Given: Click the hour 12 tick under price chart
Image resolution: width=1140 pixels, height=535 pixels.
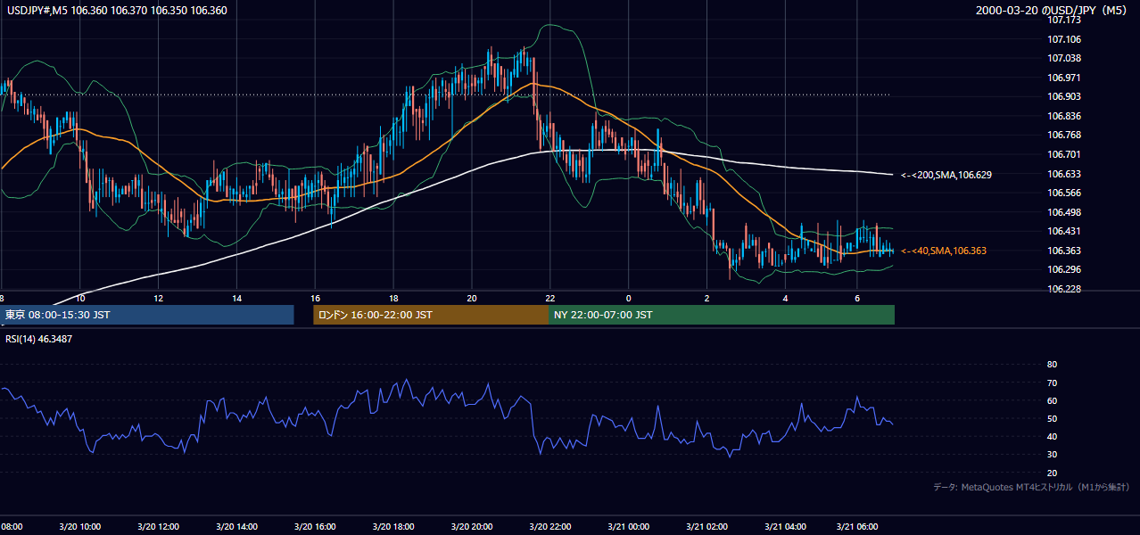Looking at the screenshot, I should 158,298.
